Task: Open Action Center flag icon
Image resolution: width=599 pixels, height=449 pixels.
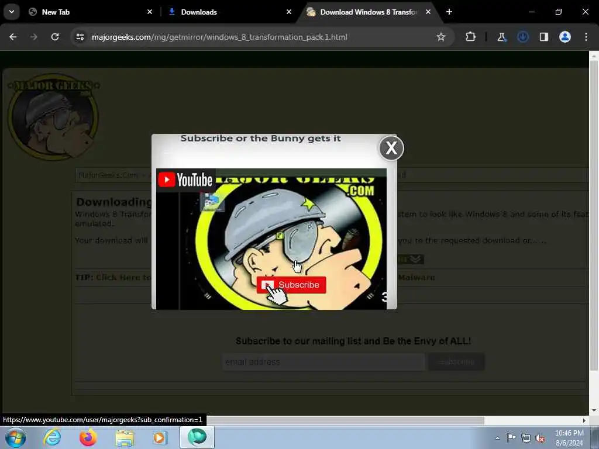Action: coord(511,438)
